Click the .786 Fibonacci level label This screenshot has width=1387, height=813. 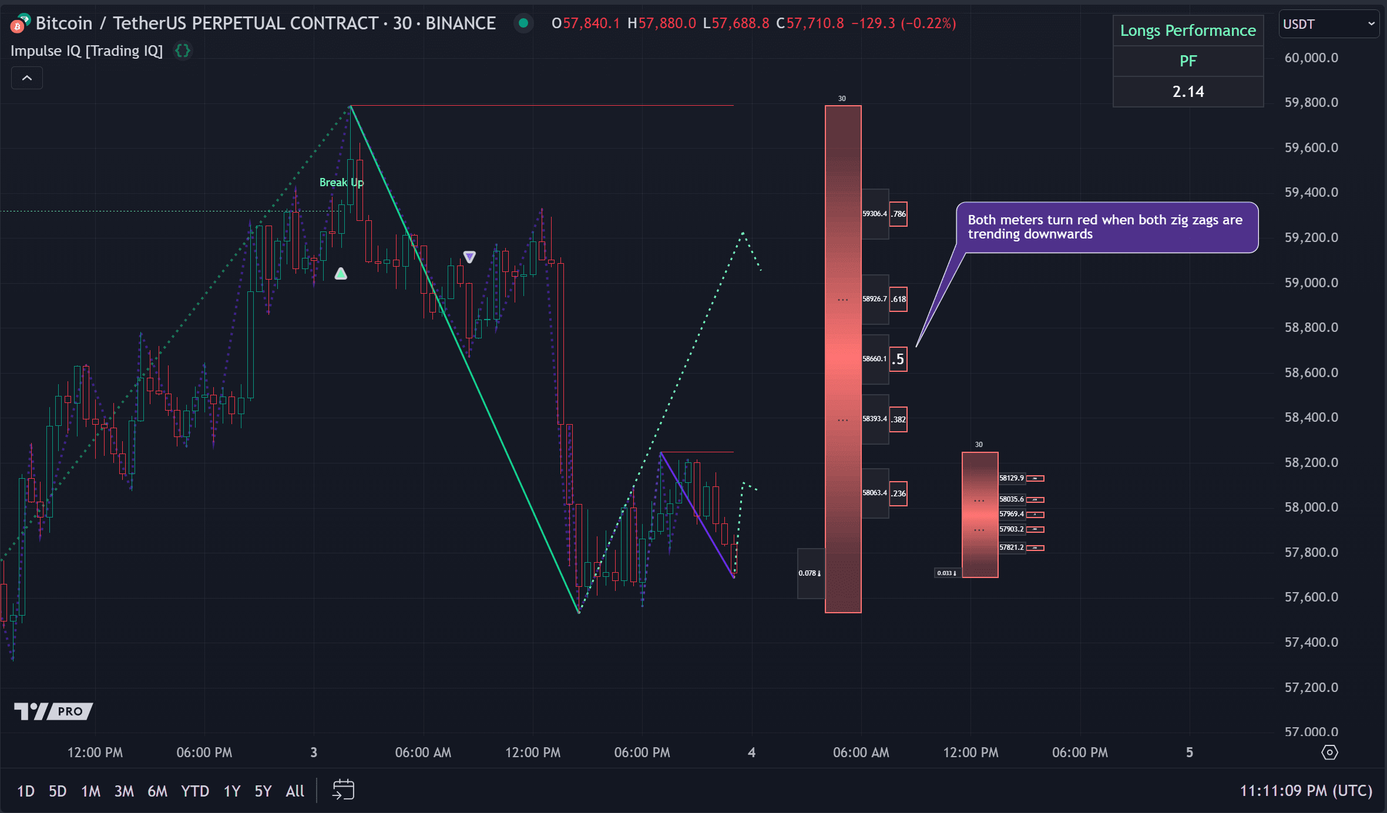898,214
